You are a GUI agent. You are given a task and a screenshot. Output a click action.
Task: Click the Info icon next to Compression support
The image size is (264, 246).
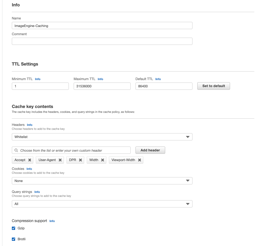[52, 221]
